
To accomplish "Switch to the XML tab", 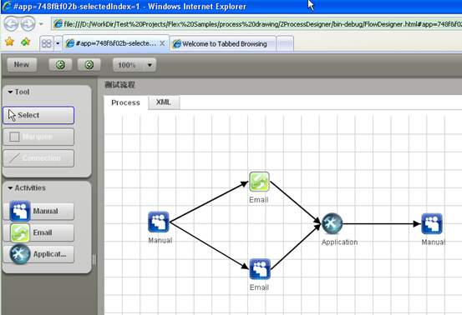I will (x=164, y=102).
